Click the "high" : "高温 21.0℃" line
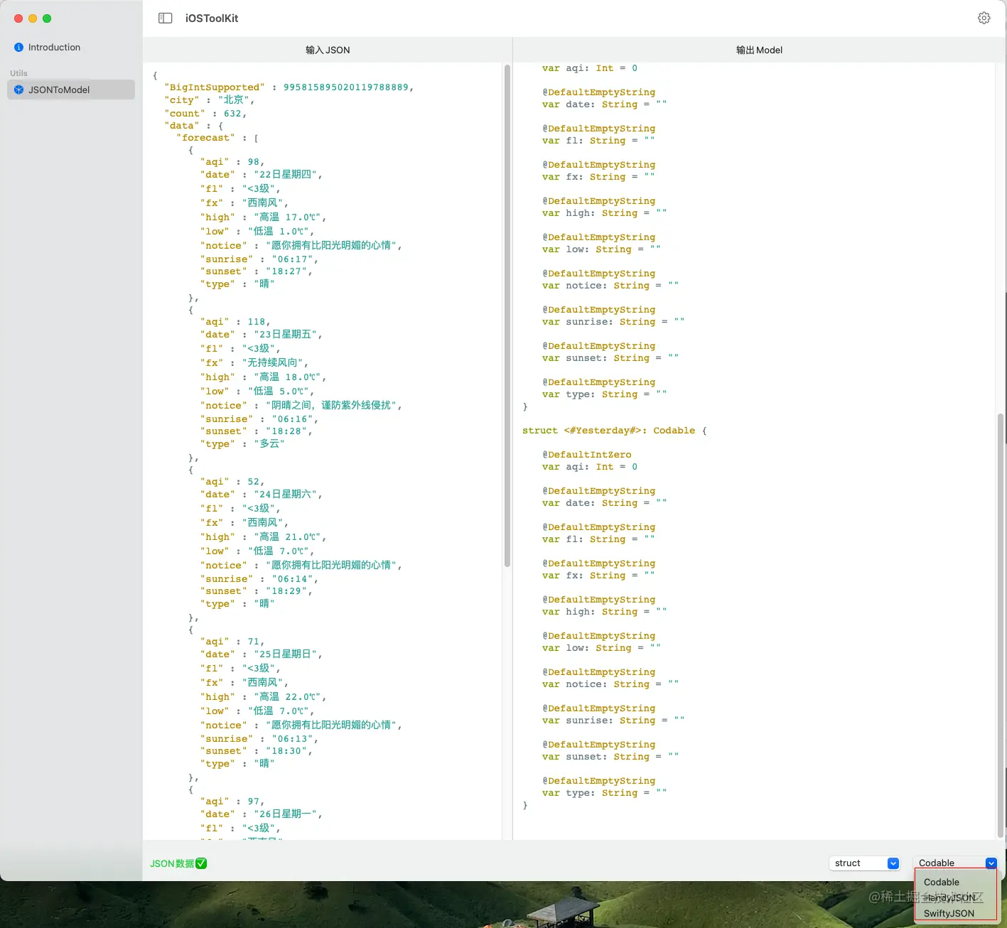Image resolution: width=1007 pixels, height=928 pixels. [263, 537]
